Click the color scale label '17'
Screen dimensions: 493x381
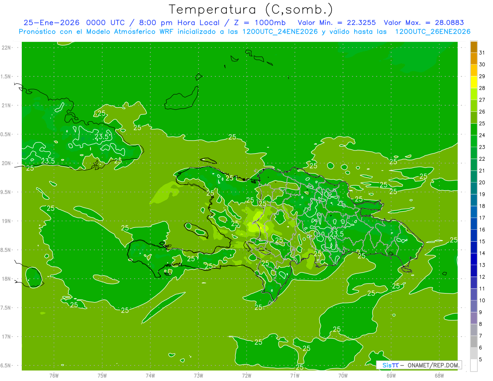[482, 218]
